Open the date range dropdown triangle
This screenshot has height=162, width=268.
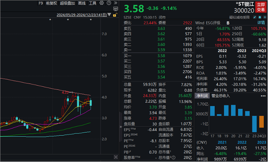[109, 15]
